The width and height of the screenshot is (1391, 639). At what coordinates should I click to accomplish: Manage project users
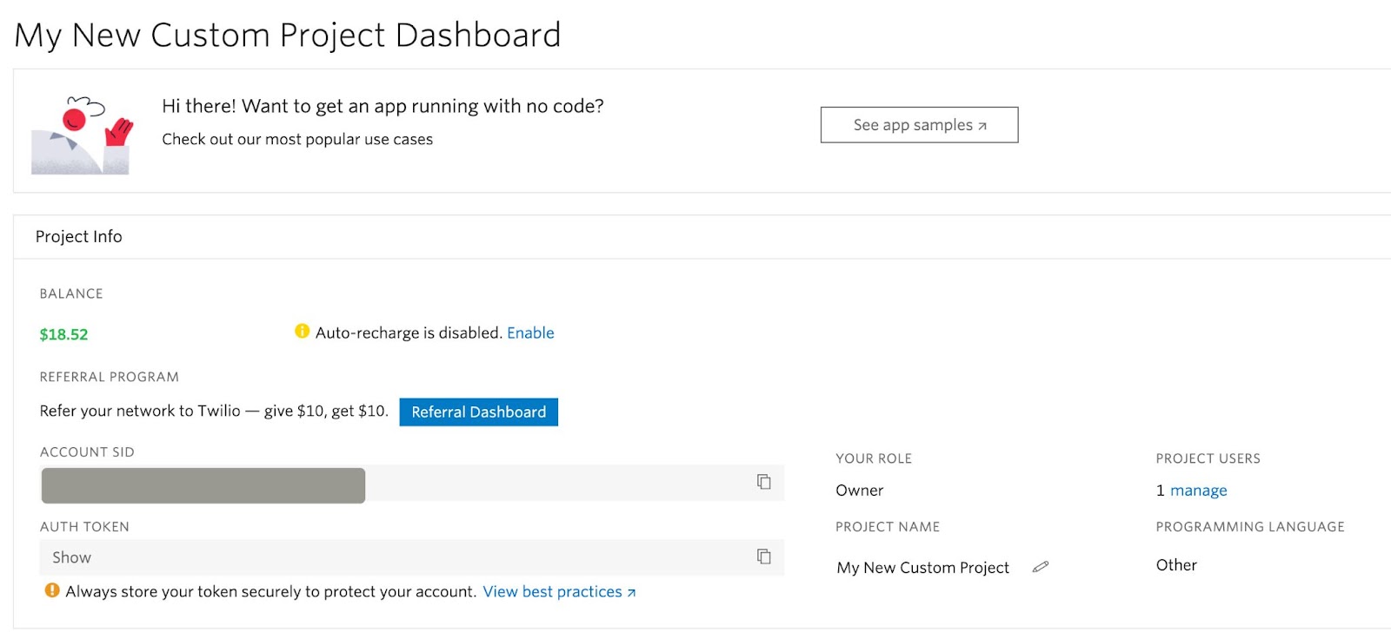tap(1198, 491)
